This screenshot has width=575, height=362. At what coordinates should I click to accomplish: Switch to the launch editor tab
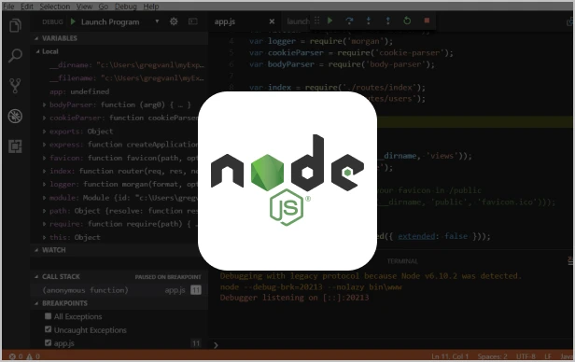pos(298,21)
